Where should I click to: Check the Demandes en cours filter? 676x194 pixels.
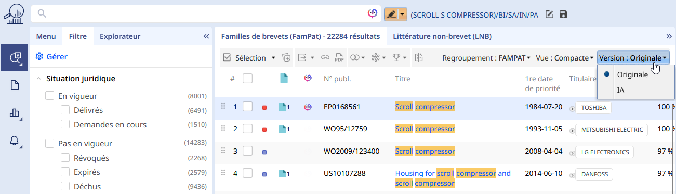(65, 124)
